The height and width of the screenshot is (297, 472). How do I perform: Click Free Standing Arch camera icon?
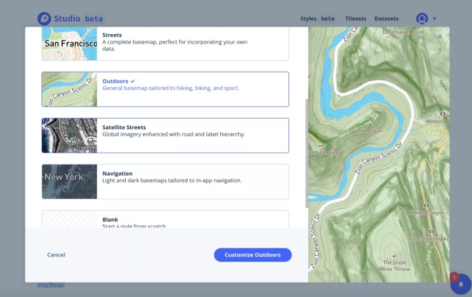pyautogui.click(x=431, y=231)
